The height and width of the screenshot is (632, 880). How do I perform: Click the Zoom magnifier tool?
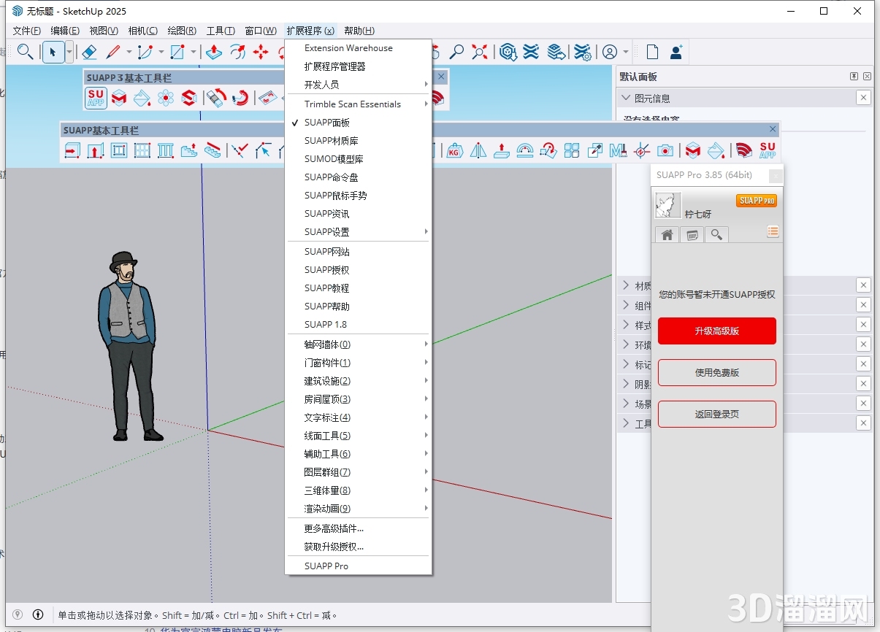pyautogui.click(x=456, y=52)
